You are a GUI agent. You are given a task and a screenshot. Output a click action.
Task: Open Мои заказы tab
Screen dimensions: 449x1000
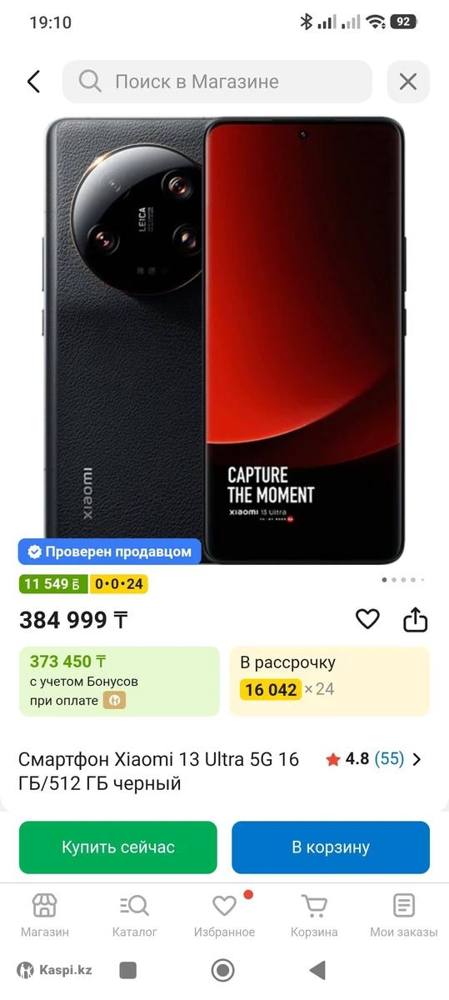403,915
